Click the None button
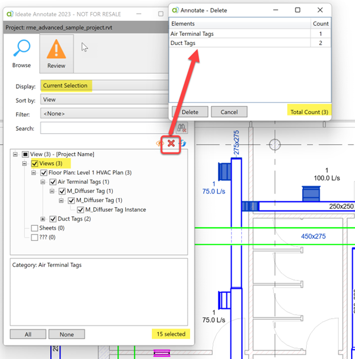Image resolution: width=355 pixels, height=359 pixels. point(67,335)
